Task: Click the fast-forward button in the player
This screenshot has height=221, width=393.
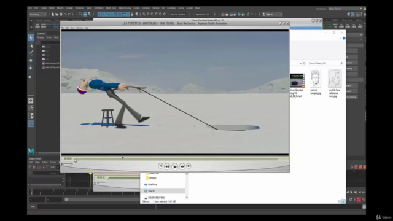Action: (182, 166)
